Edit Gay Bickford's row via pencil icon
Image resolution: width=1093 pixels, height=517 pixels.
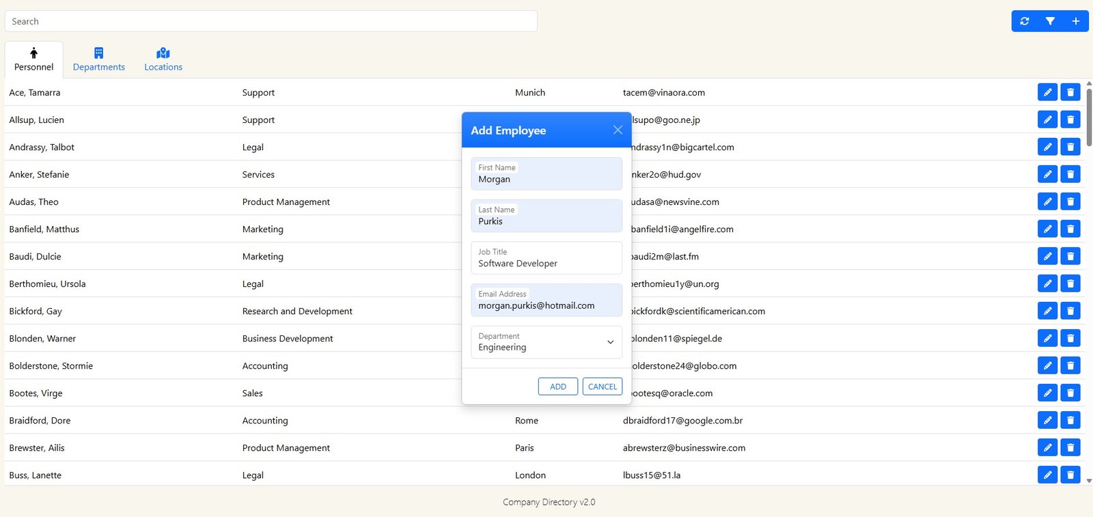tap(1047, 311)
